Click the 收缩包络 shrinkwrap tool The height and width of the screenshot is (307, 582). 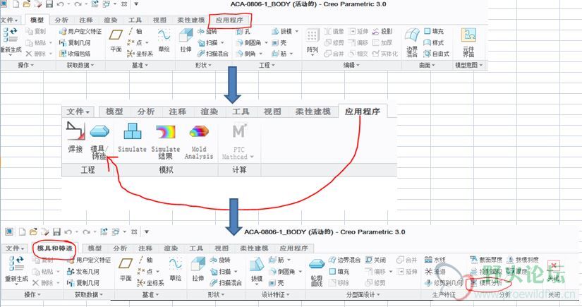pos(75,54)
